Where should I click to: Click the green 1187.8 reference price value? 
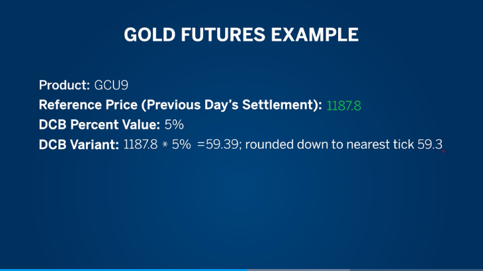coord(343,105)
